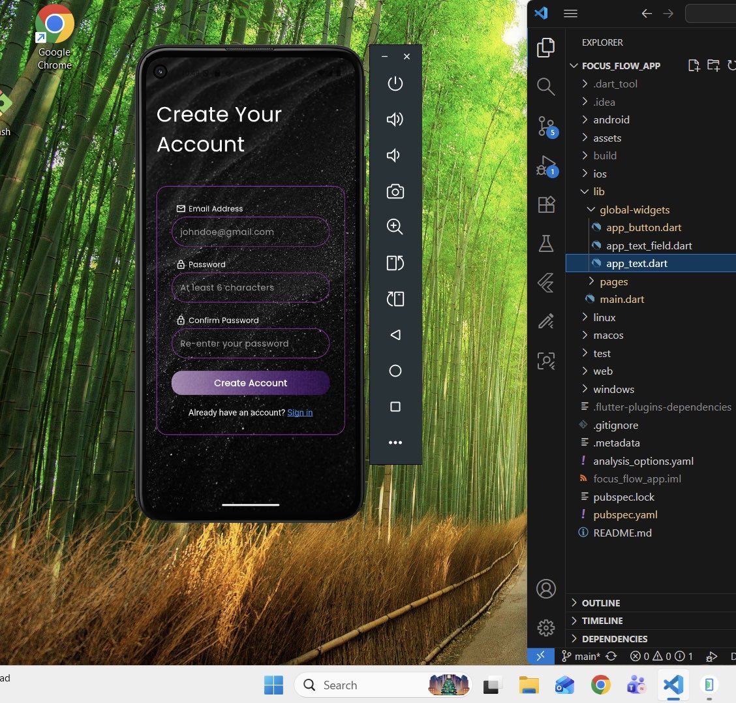The height and width of the screenshot is (703, 736).
Task: Take a screenshot with the emulator camera icon
Action: [x=395, y=191]
